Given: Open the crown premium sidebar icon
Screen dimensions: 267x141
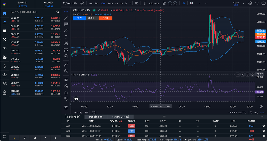Looking at the screenshot, I should pyautogui.click(x=5, y=75).
